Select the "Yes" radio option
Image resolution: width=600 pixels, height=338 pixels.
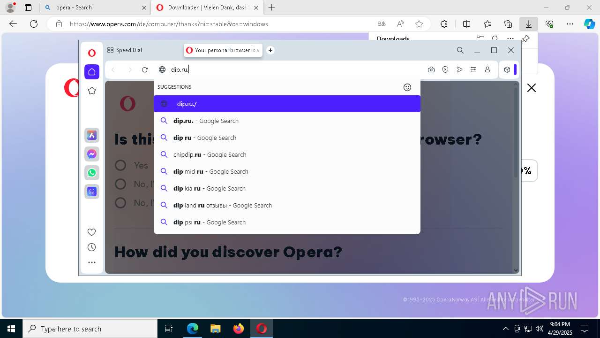(120, 165)
